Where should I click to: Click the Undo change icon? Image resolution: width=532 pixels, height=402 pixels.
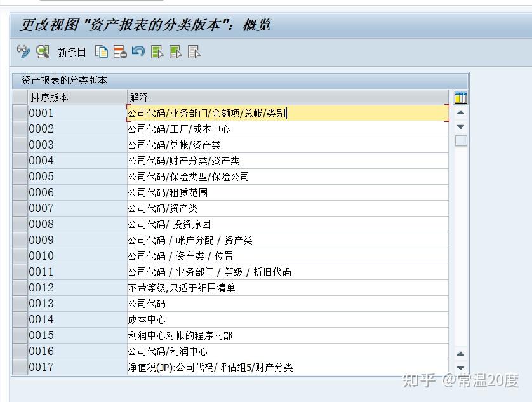139,52
